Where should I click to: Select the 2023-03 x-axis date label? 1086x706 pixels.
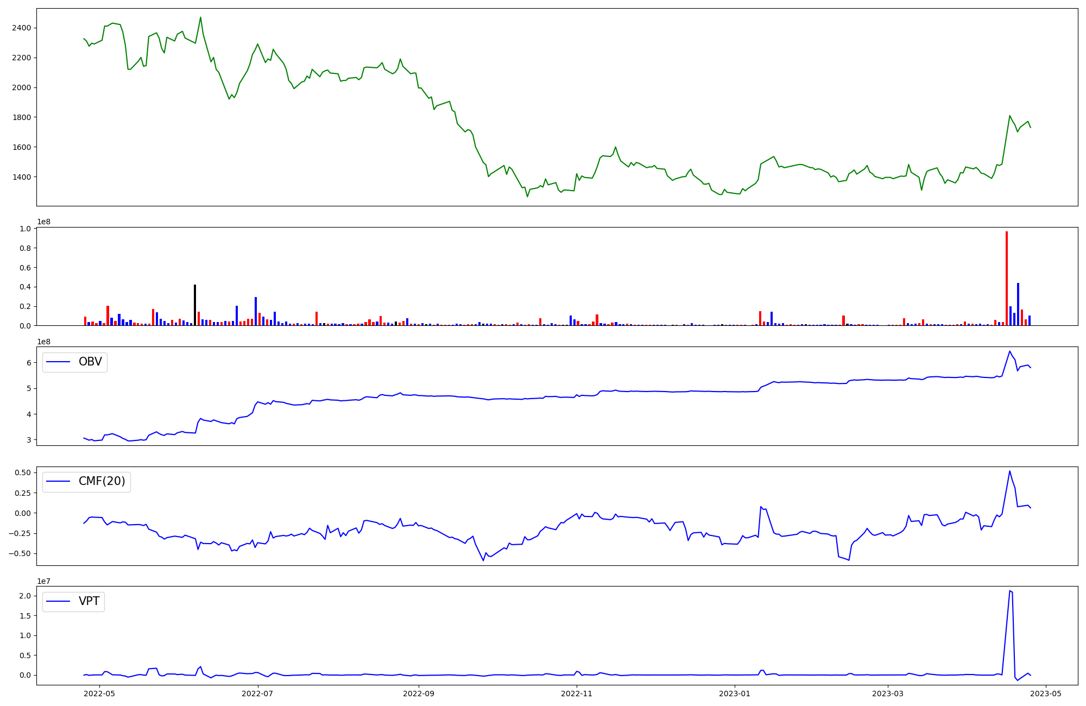887,694
